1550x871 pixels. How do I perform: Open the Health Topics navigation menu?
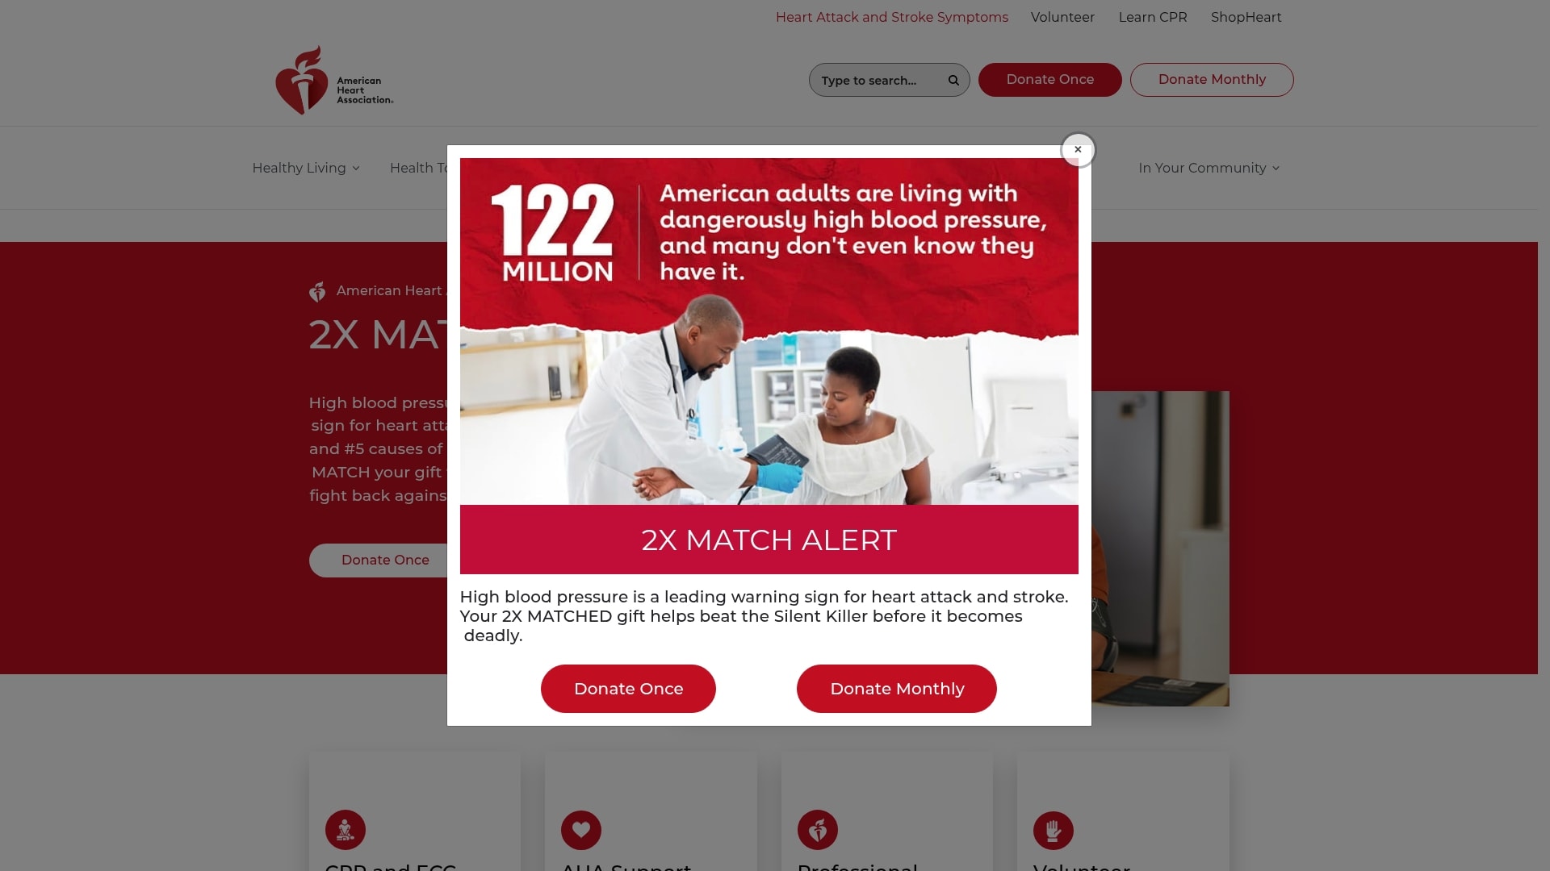click(418, 168)
